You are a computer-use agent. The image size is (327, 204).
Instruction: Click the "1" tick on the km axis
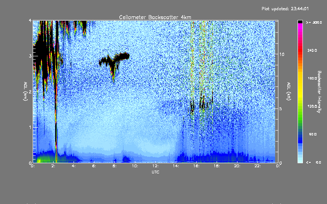tap(30, 127)
